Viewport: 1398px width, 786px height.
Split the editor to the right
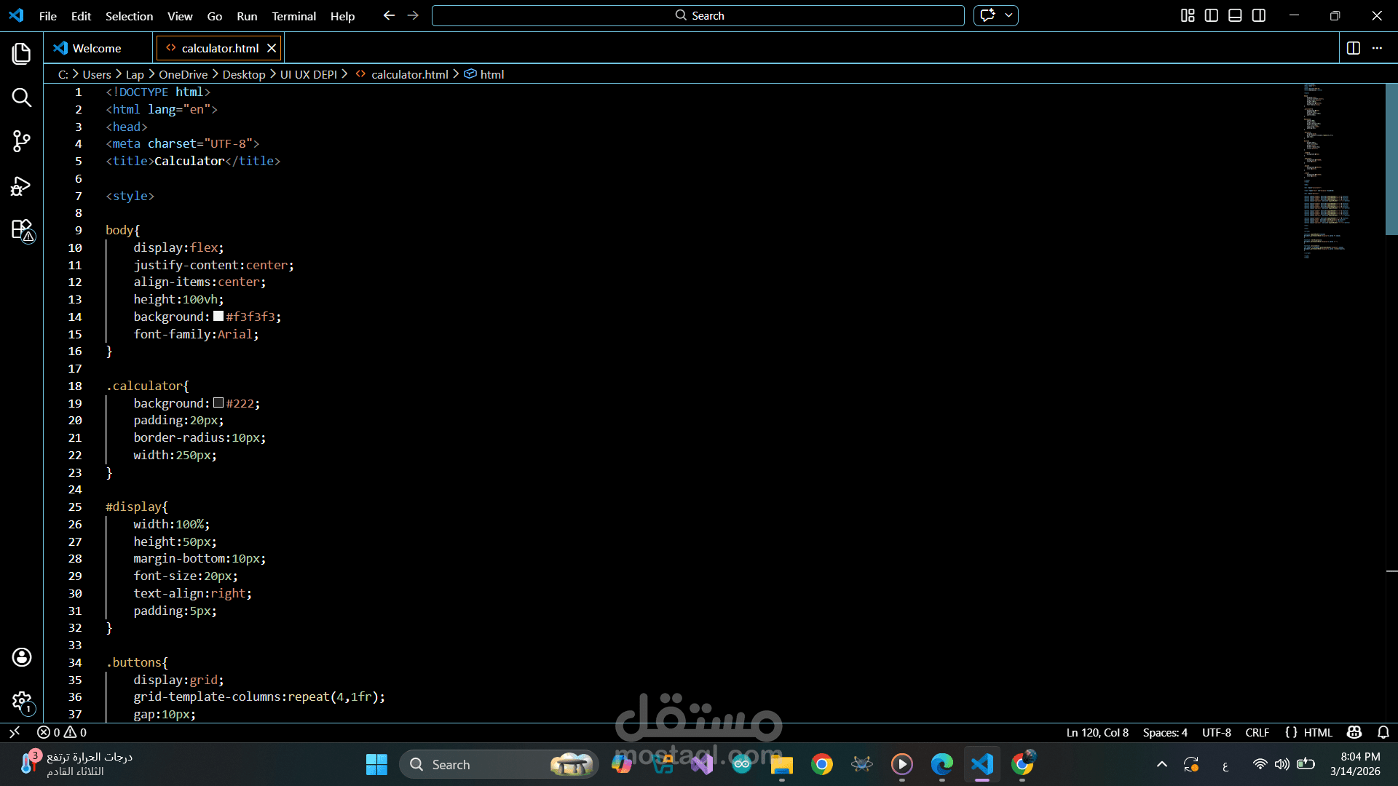click(x=1354, y=48)
